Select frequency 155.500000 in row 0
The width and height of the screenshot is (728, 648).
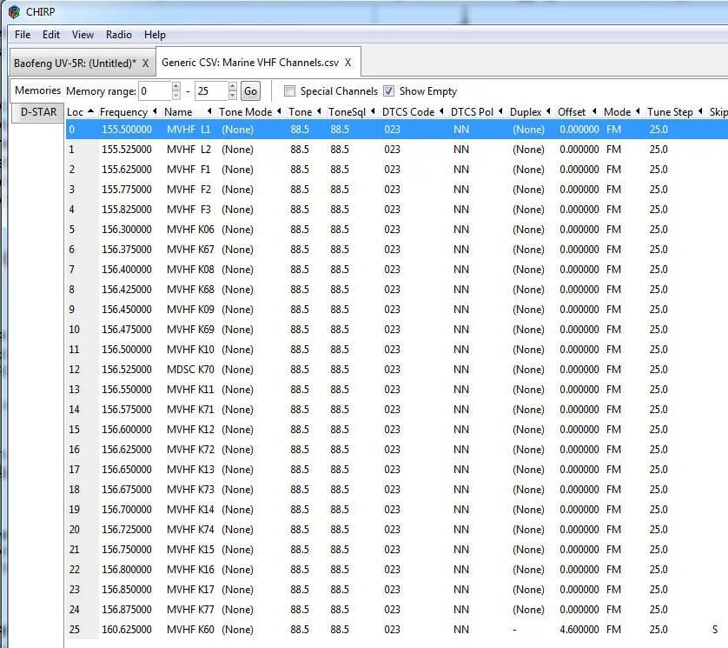tap(127, 130)
